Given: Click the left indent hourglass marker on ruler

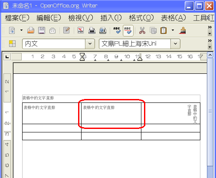Looking at the screenshot, I should (x=82, y=57).
